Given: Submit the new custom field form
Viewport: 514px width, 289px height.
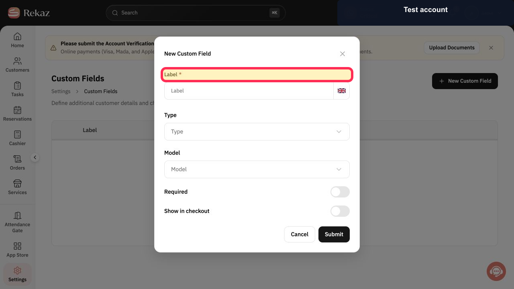Looking at the screenshot, I should [x=334, y=234].
